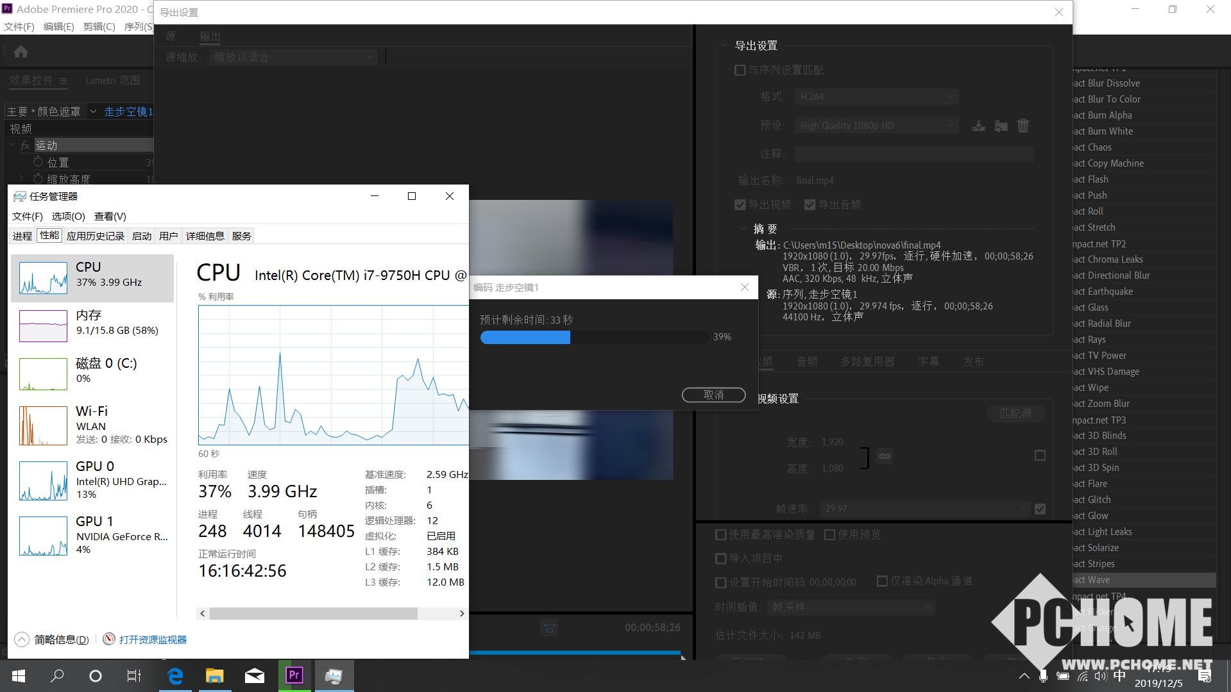Switch to 详细信息 tab in Task Manager
This screenshot has height=692, width=1231.
coord(205,236)
